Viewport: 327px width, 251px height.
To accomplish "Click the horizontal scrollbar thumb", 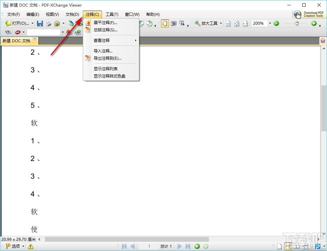I will [127, 239].
